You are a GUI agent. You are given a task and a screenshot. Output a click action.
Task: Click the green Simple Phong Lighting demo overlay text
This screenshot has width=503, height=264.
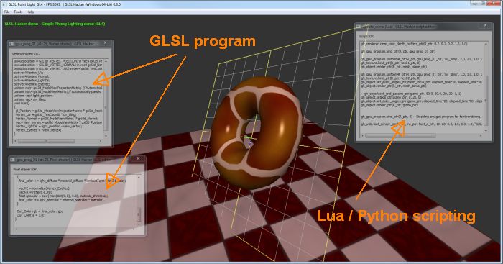point(55,24)
